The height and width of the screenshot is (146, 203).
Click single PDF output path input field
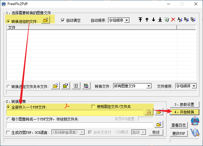tap(75, 113)
